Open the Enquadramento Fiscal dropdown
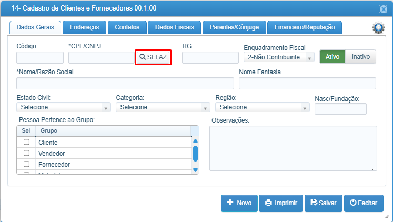 [279, 57]
